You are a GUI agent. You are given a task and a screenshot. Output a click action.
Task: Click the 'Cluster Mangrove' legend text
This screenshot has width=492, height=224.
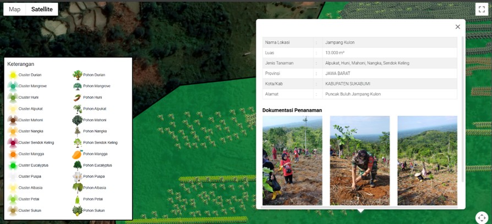[32, 86]
